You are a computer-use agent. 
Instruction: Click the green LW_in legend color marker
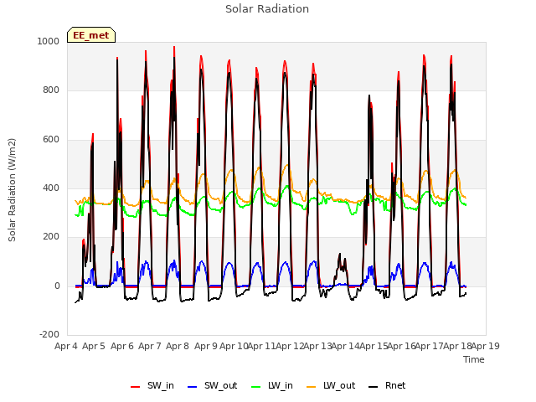pos(256,387)
